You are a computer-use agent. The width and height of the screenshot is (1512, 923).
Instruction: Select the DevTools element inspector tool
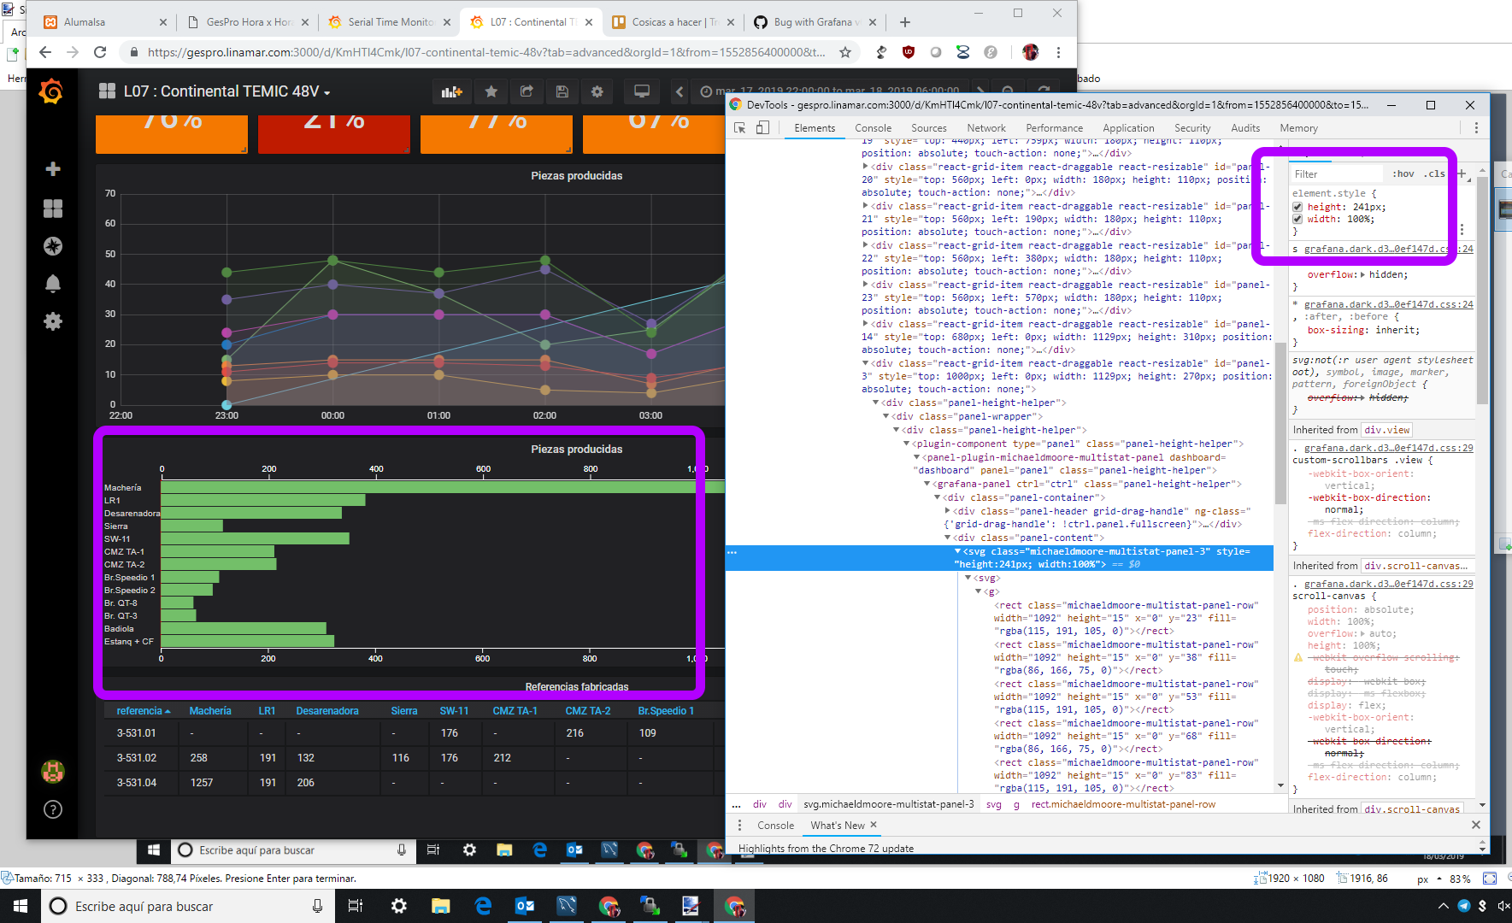738,126
